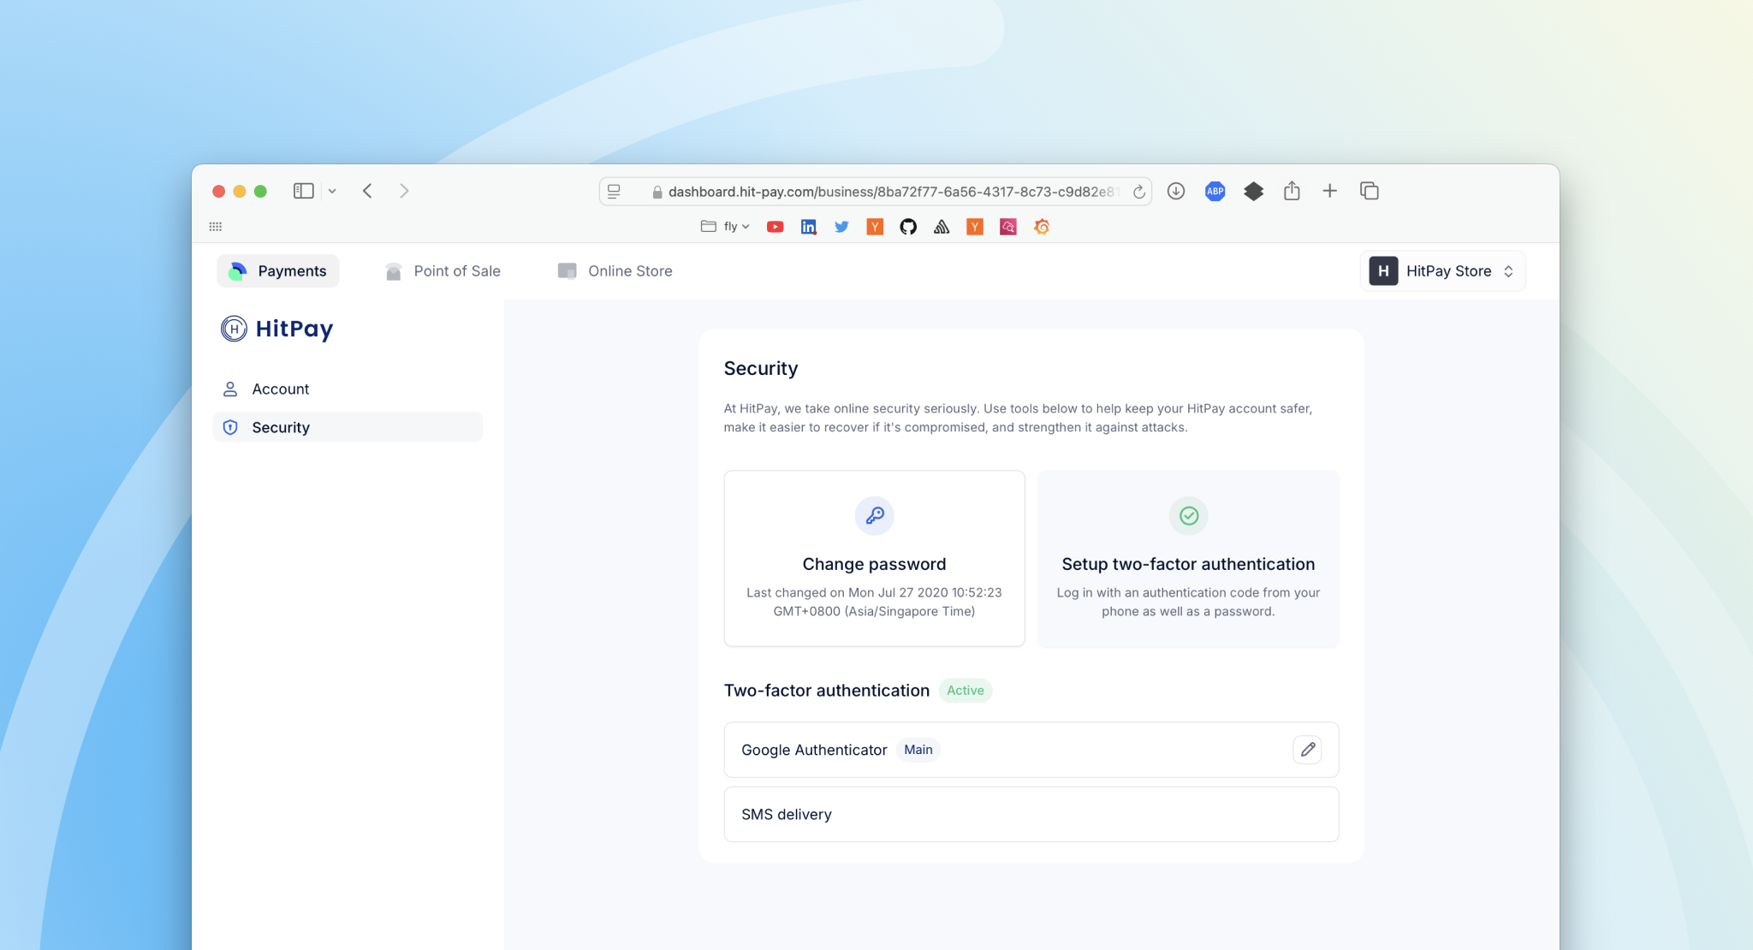Open the HitPay Store business switcher
The height and width of the screenshot is (950, 1753).
pos(1442,271)
